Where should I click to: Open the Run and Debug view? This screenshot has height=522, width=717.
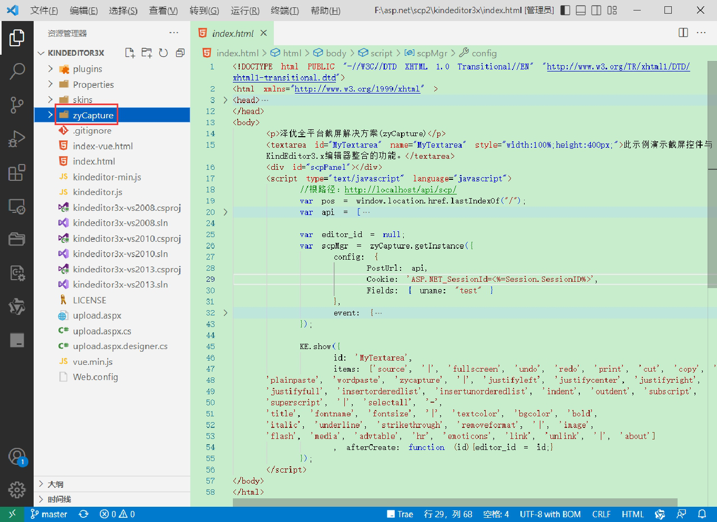[17, 139]
